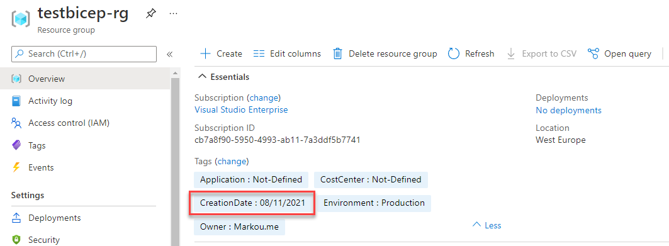Screen dimensions: 669x246
Task: Refresh the resource group view
Action: 471,53
